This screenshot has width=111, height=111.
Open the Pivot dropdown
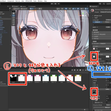(16, 9)
